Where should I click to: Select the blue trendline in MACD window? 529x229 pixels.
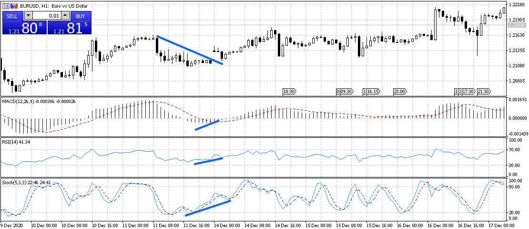pyautogui.click(x=207, y=125)
